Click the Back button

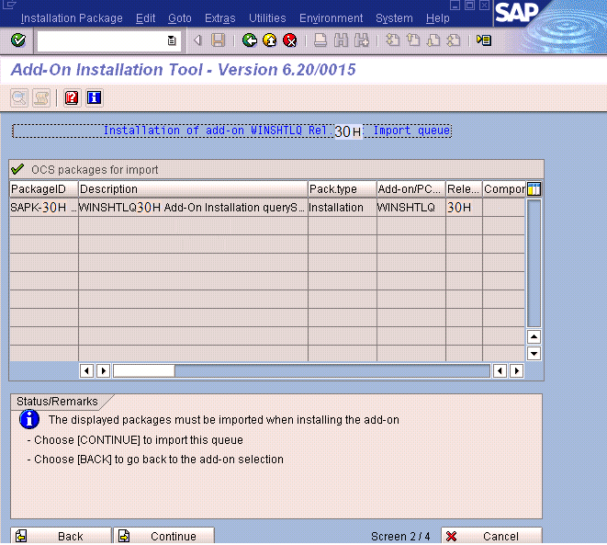[61, 536]
